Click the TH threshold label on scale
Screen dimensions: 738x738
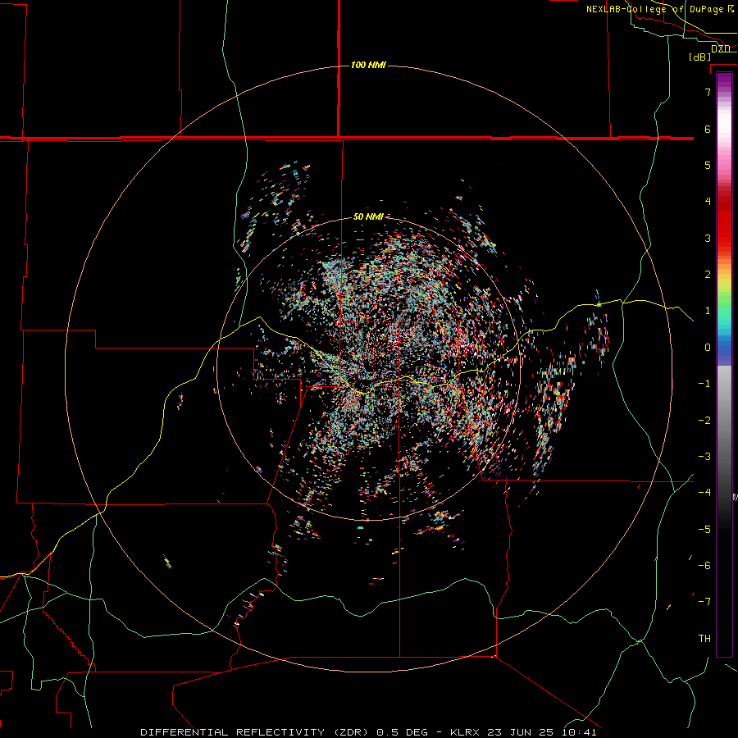(x=704, y=639)
